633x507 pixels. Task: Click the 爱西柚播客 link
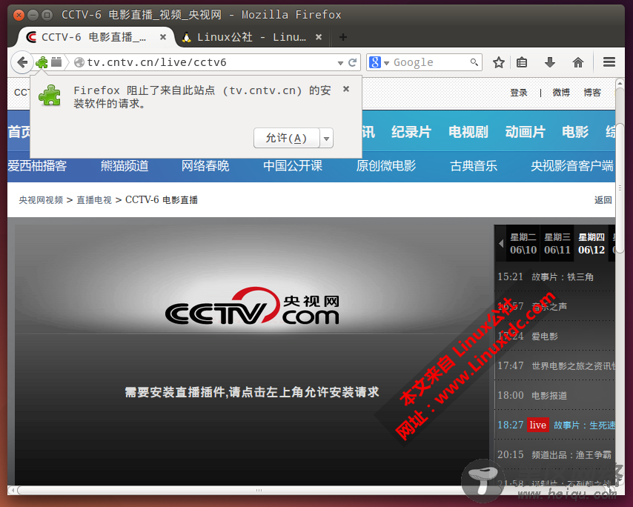point(37,166)
